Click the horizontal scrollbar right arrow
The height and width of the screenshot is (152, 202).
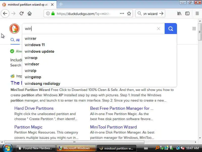[x=195, y=142]
